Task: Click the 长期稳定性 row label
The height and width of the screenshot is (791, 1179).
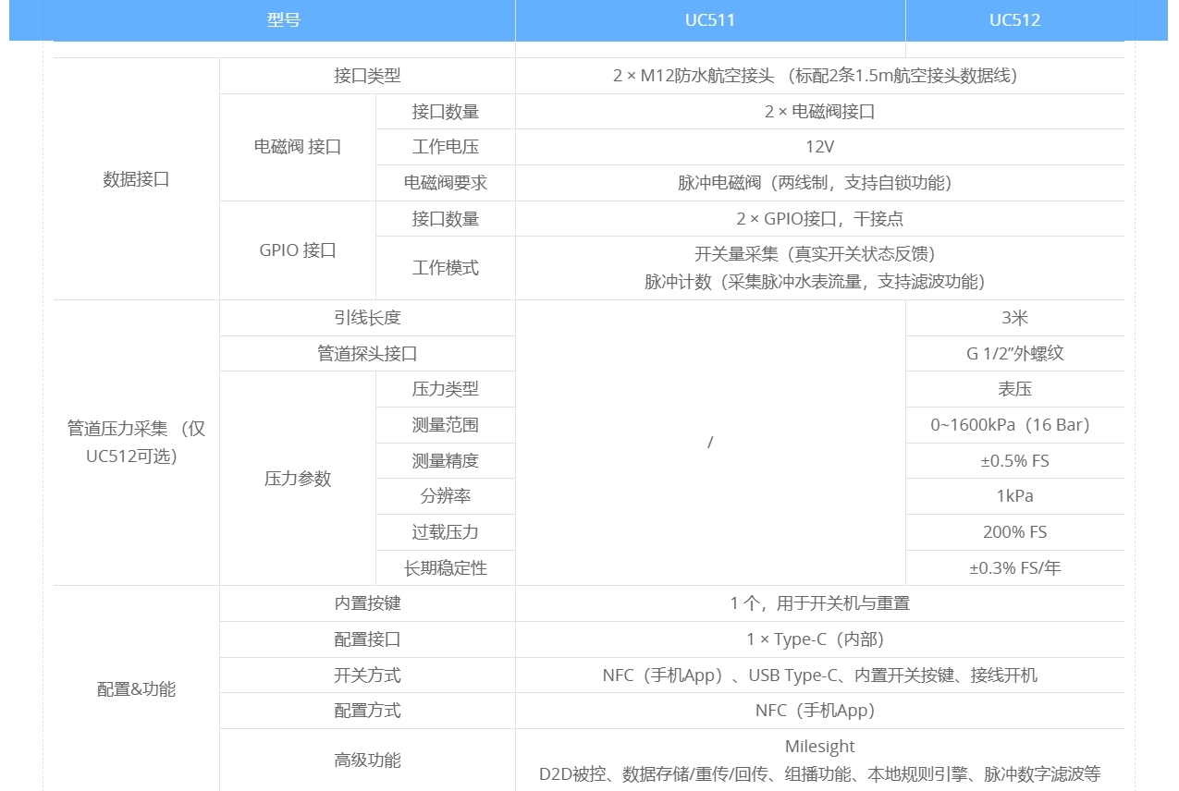Action: pos(445,568)
